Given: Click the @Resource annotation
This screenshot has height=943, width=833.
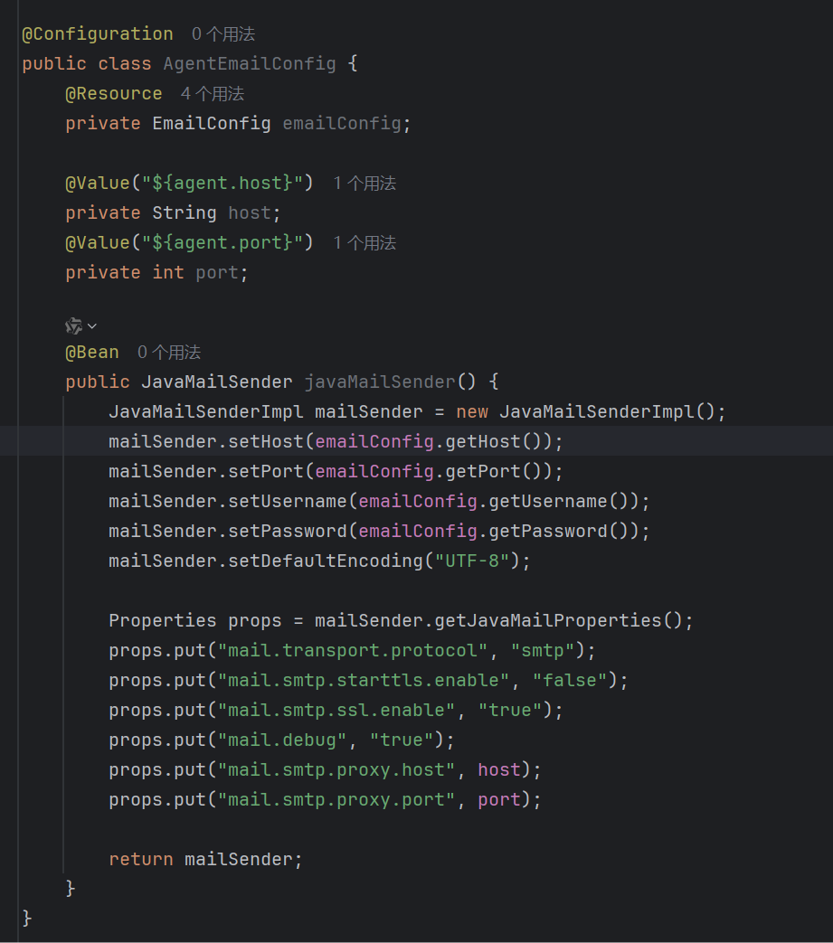Looking at the screenshot, I should [114, 93].
